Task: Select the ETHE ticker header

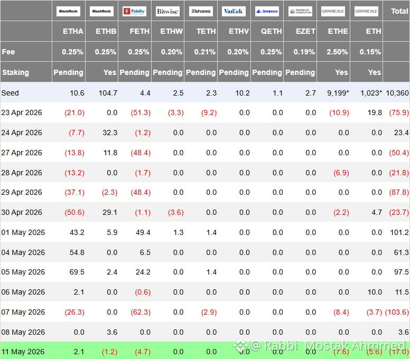Action: click(338, 31)
